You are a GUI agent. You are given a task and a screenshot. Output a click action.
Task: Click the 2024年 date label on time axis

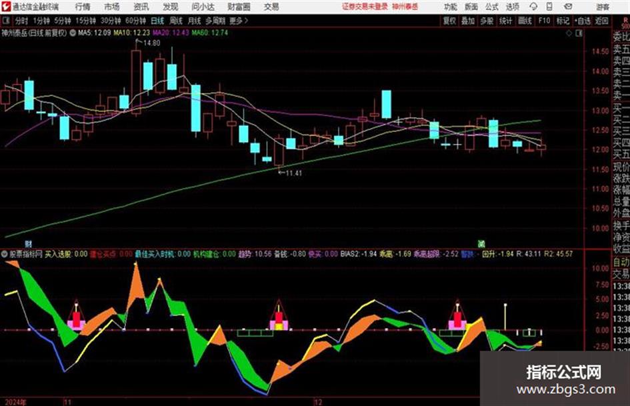pyautogui.click(x=16, y=402)
